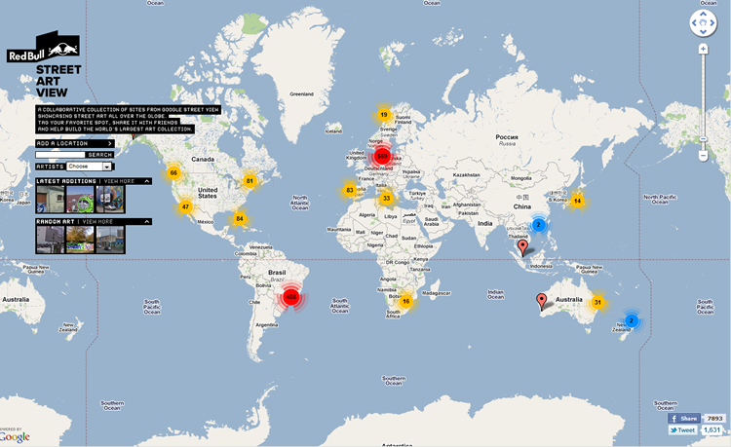The height and width of the screenshot is (447, 731).
Task: Open the yellow 47 cluster in the US southwest
Action: point(185,206)
